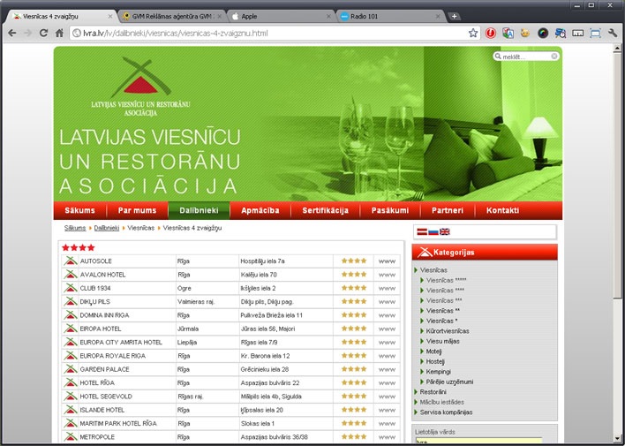Expand the Mācību iestādes category

441,402
